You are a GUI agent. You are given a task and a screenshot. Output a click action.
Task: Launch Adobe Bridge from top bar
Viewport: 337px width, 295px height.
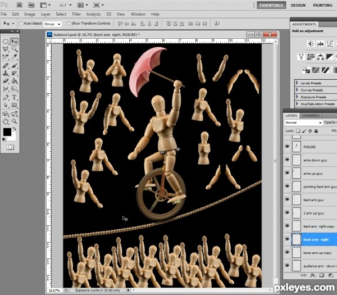19,5
